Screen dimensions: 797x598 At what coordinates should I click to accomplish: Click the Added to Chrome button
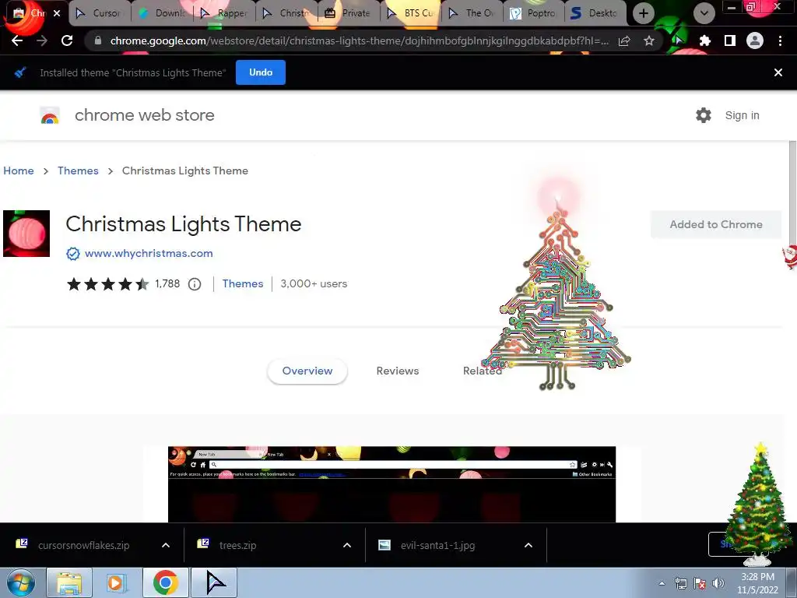coord(716,224)
